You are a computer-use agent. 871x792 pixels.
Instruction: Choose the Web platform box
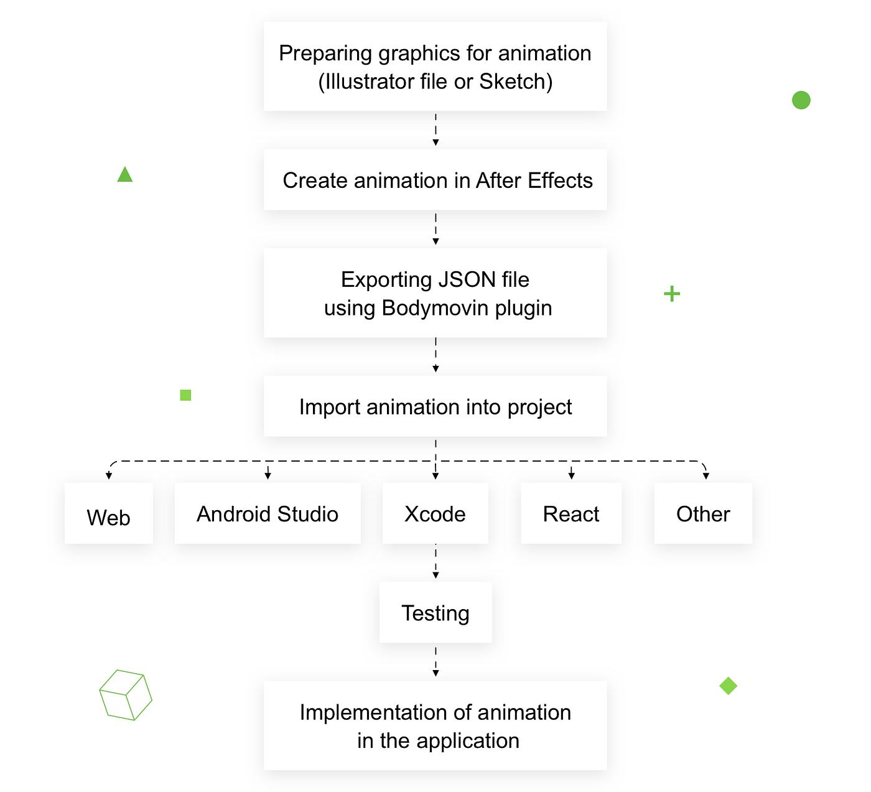pos(109,513)
